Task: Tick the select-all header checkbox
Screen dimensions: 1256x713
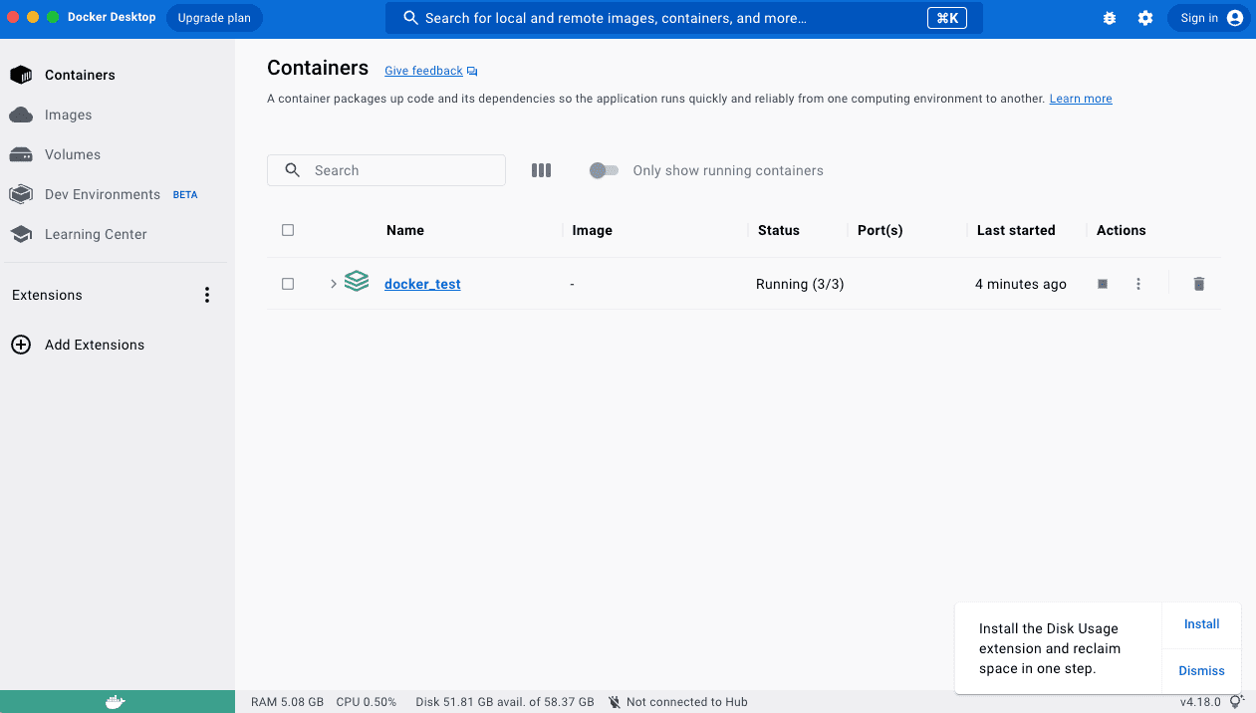Action: 288,230
